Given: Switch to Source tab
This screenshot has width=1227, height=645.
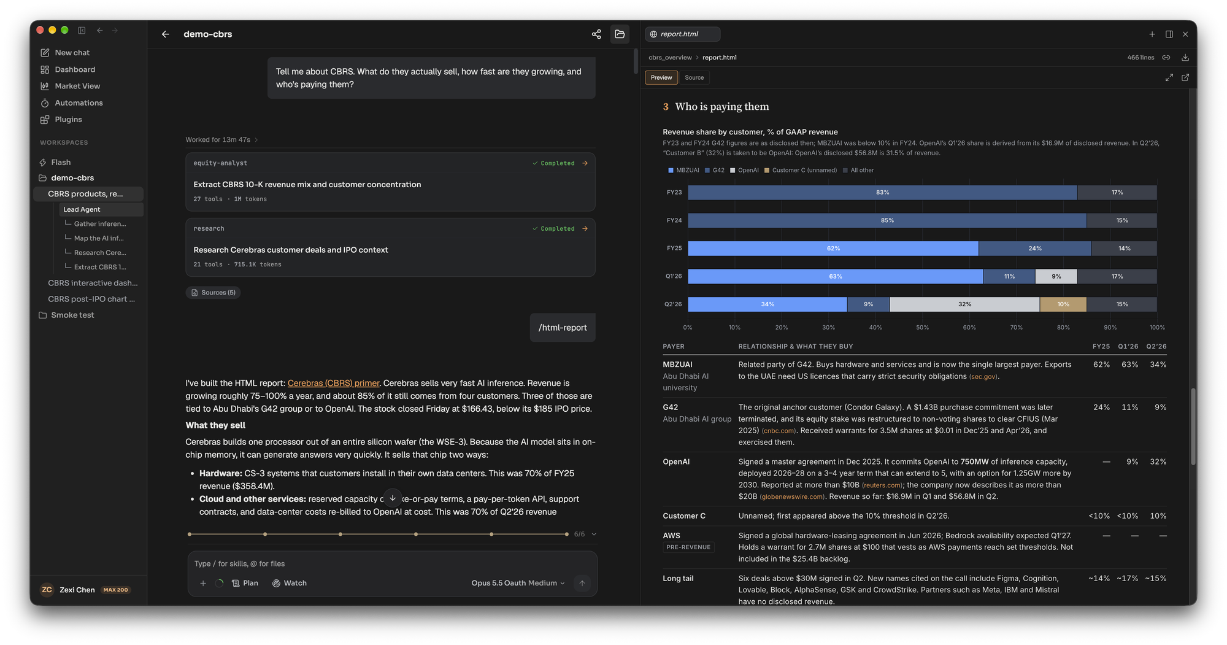Looking at the screenshot, I should (694, 77).
